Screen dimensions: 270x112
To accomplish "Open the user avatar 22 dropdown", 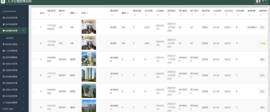I will pos(261,1).
